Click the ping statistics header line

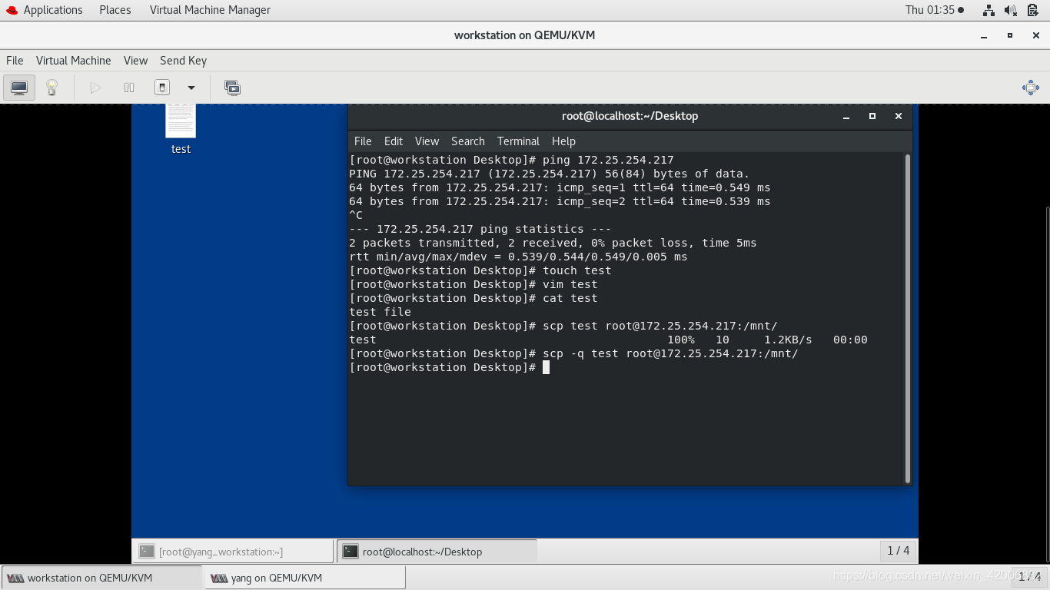480,229
